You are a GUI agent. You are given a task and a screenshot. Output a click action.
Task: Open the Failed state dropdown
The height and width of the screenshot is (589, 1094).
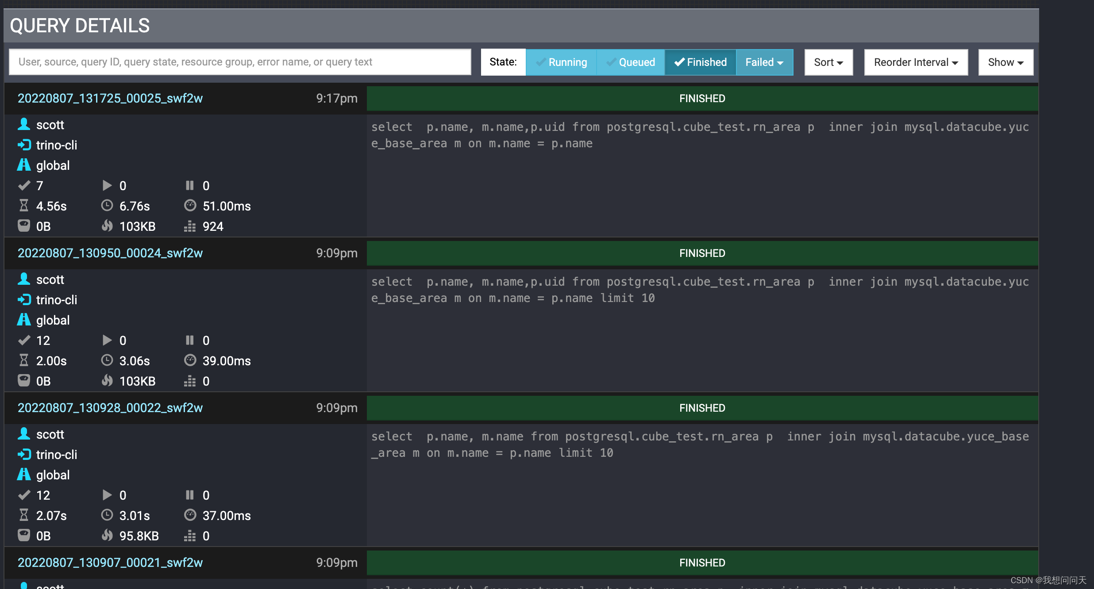point(764,62)
